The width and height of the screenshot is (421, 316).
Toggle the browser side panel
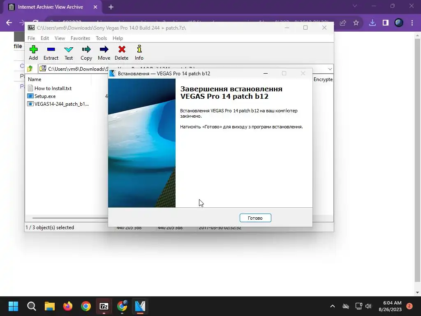[x=386, y=23]
